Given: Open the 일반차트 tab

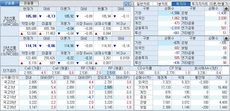Looking at the screenshot, I should 143,4.
